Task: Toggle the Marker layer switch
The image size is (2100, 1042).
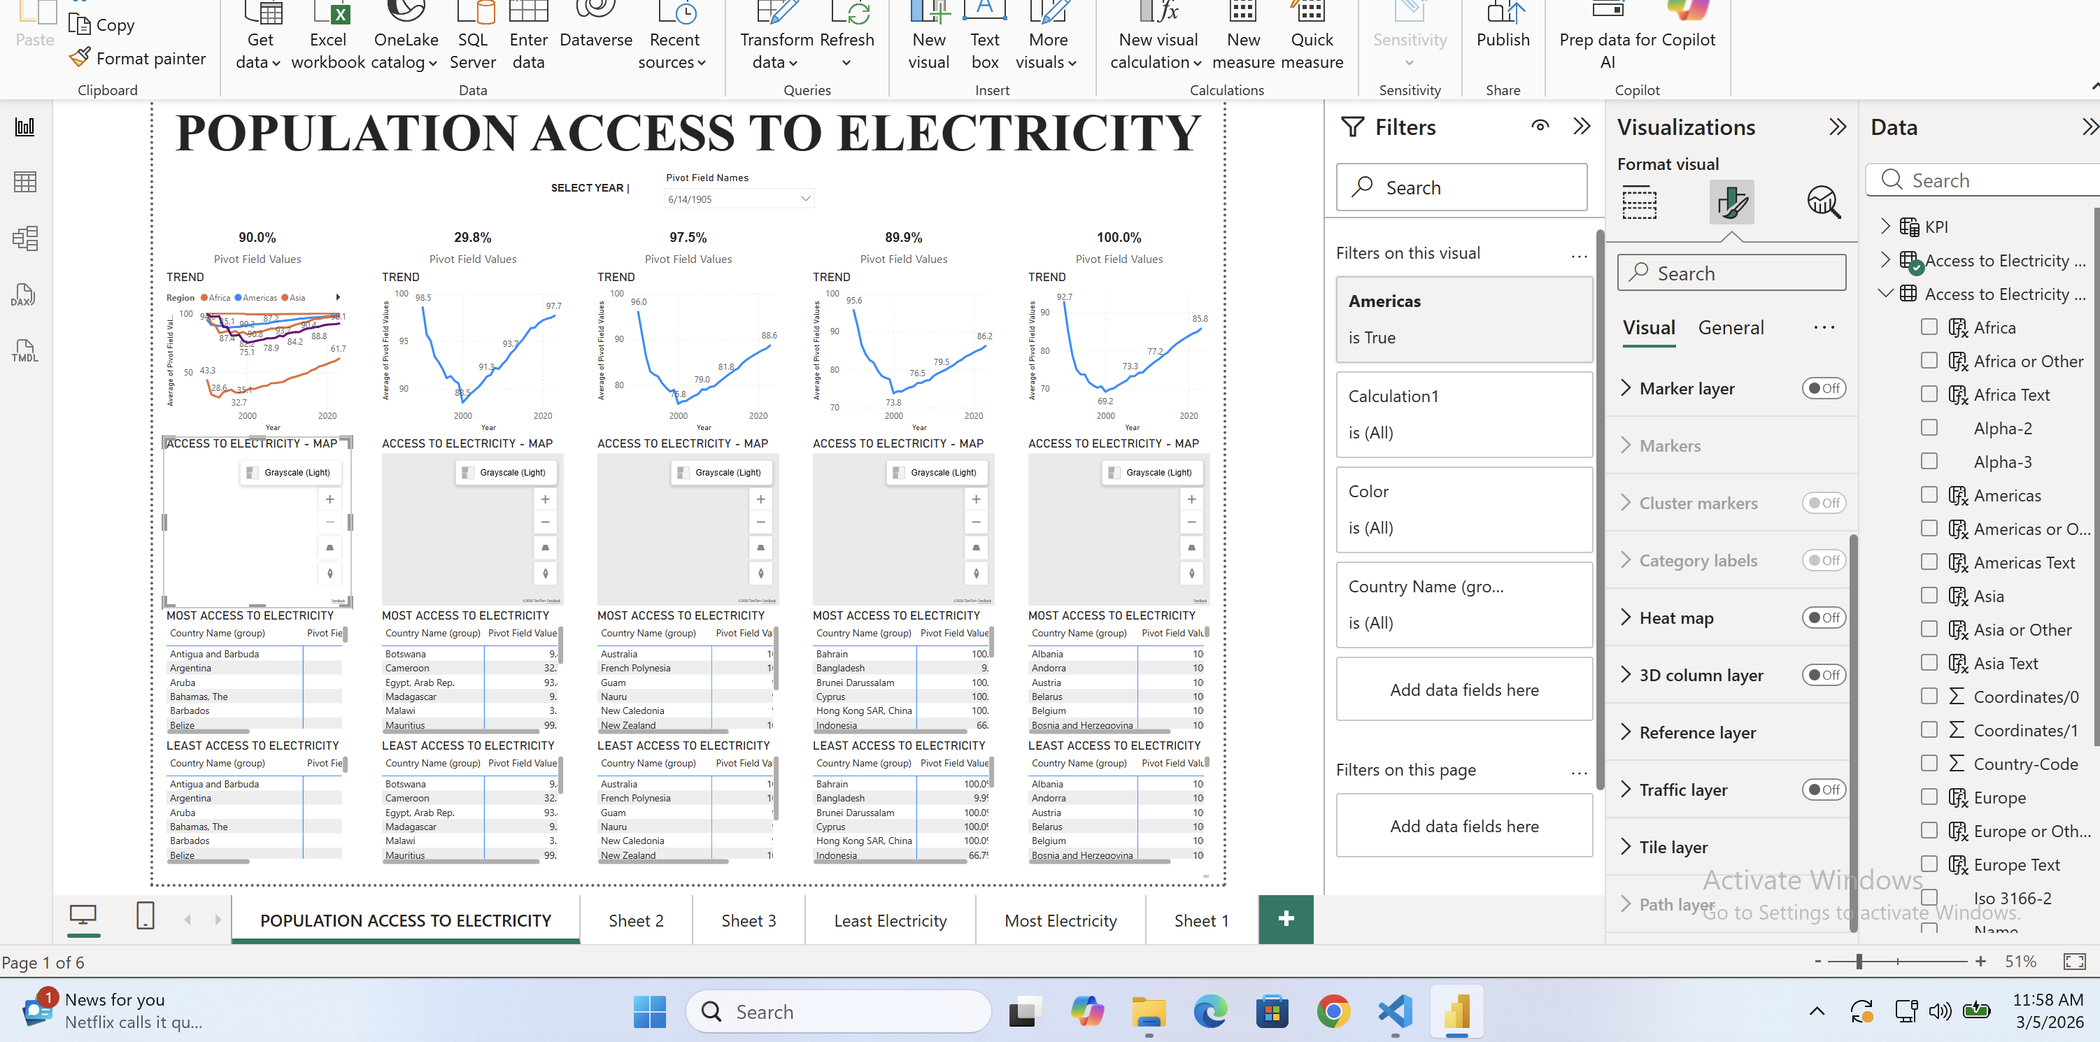Action: [x=1823, y=389]
